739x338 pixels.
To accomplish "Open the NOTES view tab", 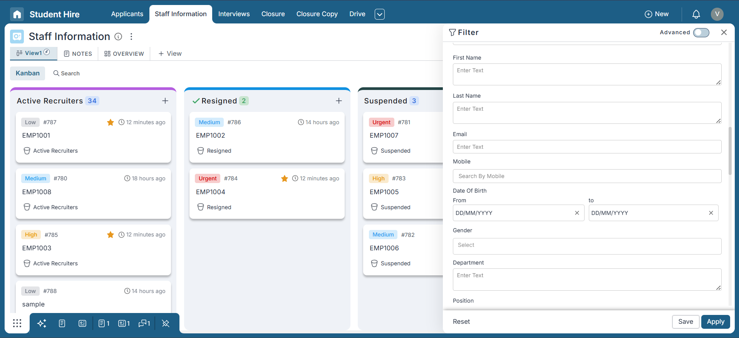I will (x=78, y=54).
